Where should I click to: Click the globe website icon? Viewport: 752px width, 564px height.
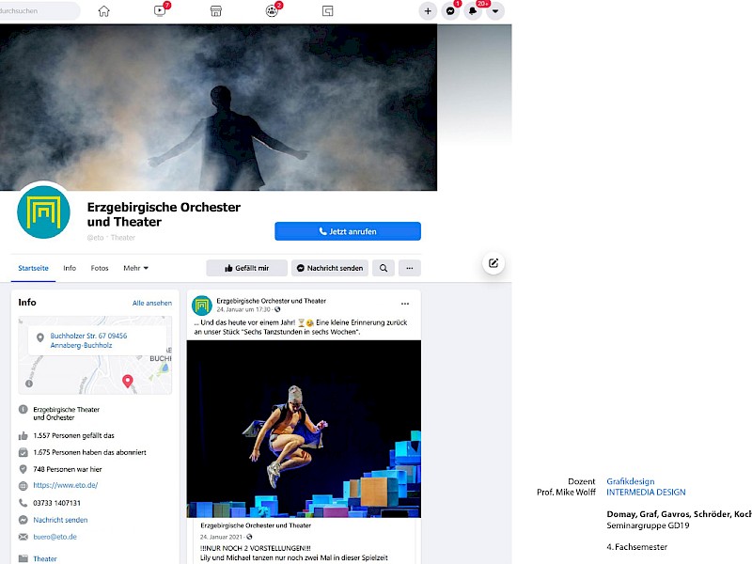click(x=23, y=486)
